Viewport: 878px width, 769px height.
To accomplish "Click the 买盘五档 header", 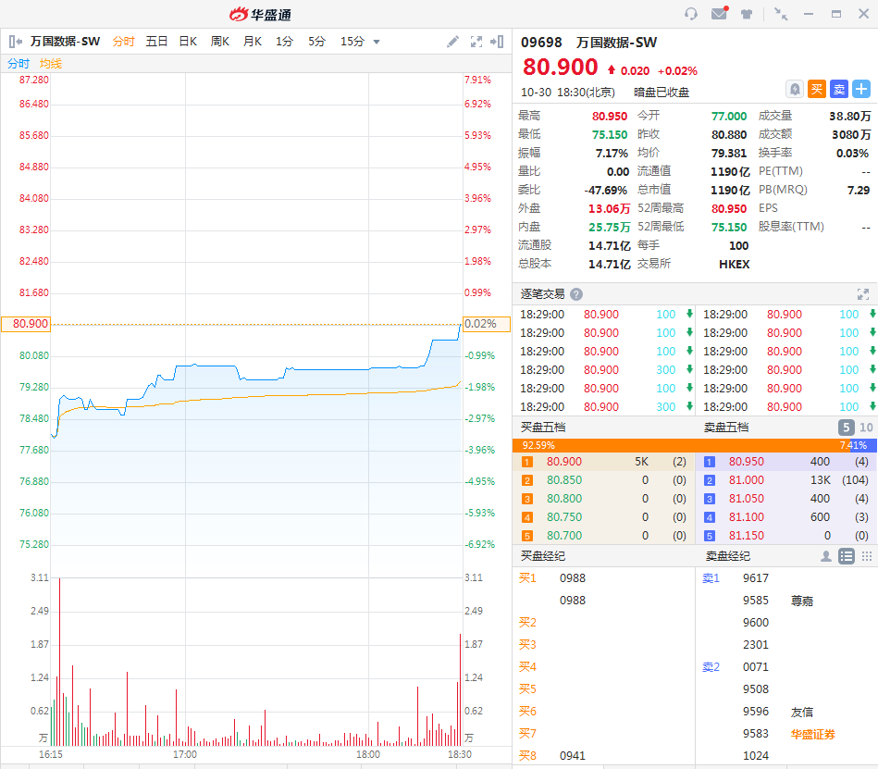I will pos(542,428).
